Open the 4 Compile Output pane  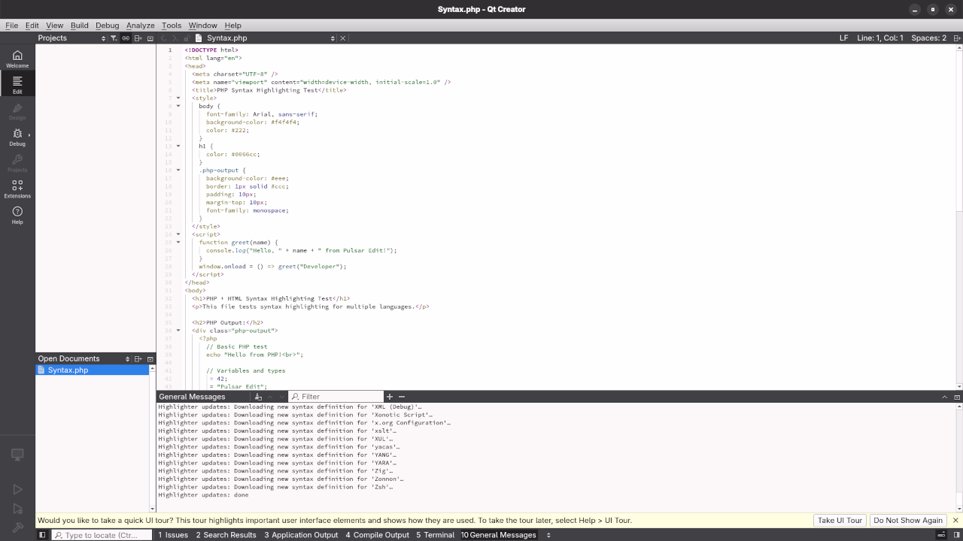377,535
